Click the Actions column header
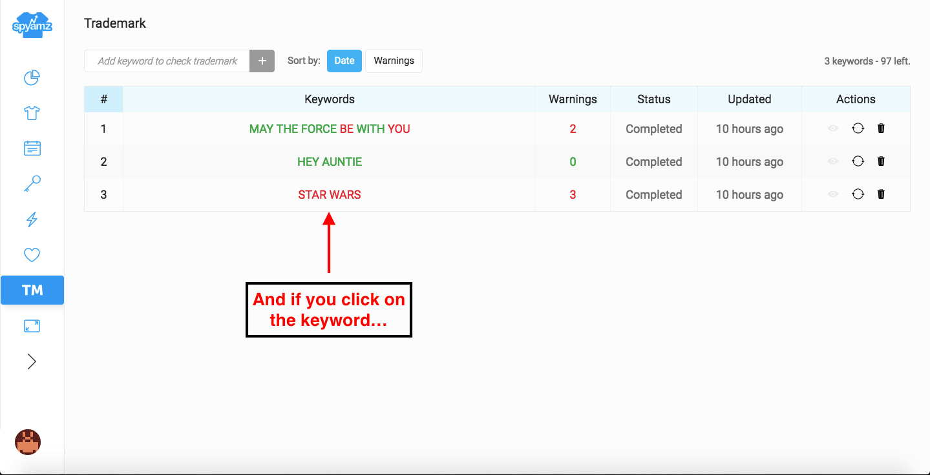The image size is (930, 475). pos(856,99)
